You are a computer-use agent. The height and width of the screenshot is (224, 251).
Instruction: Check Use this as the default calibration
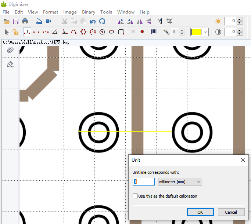pos(135,196)
